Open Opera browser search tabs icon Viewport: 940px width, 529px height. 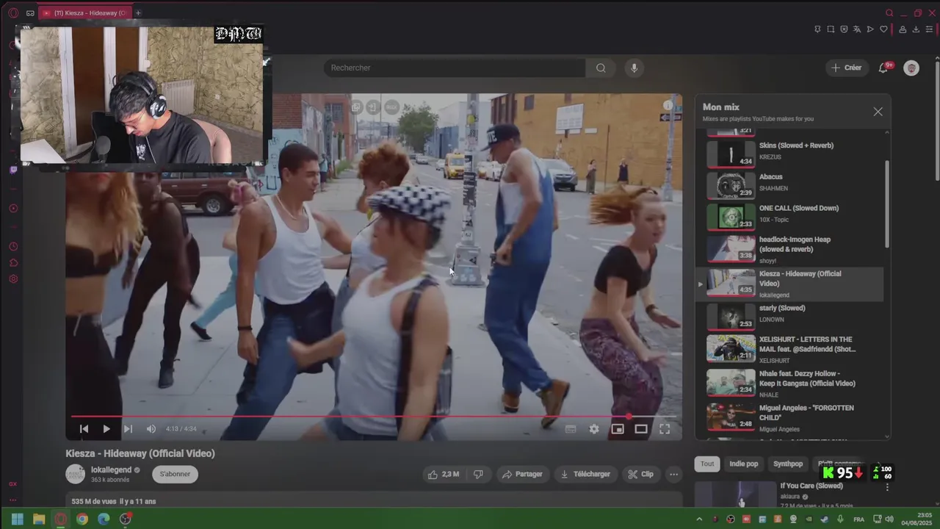point(889,12)
